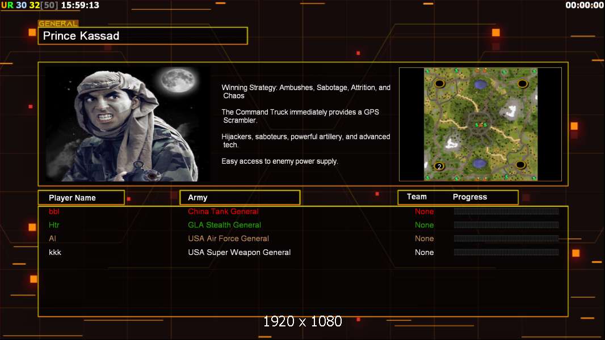The height and width of the screenshot is (340, 605).
Task: Click the team value None for Htr
Action: pyautogui.click(x=424, y=225)
